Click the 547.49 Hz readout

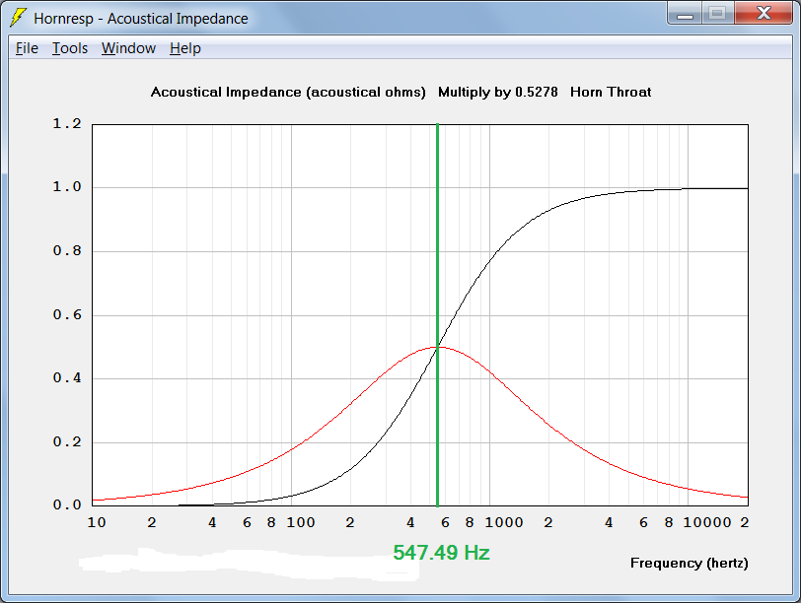(441, 553)
